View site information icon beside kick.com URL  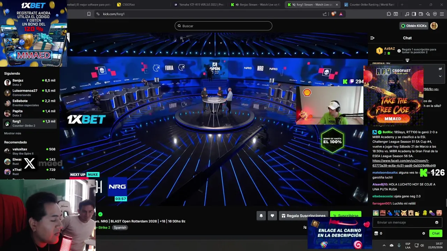98,14
